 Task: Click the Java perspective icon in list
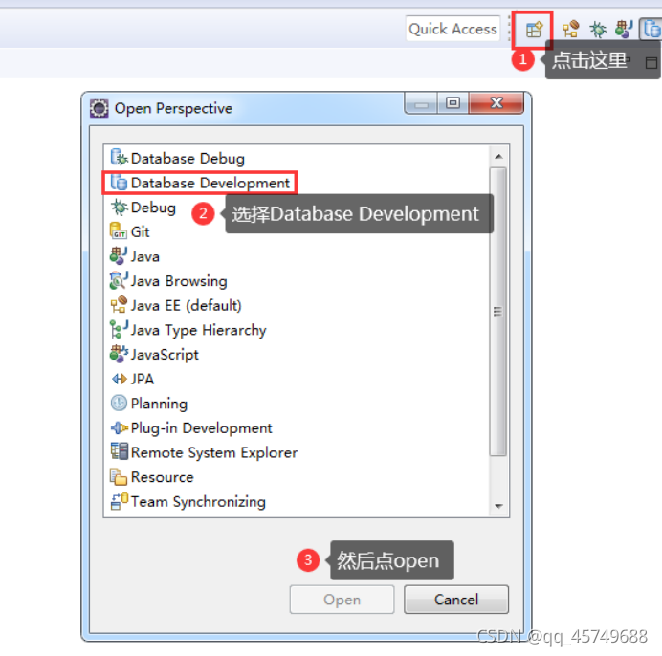point(119,256)
